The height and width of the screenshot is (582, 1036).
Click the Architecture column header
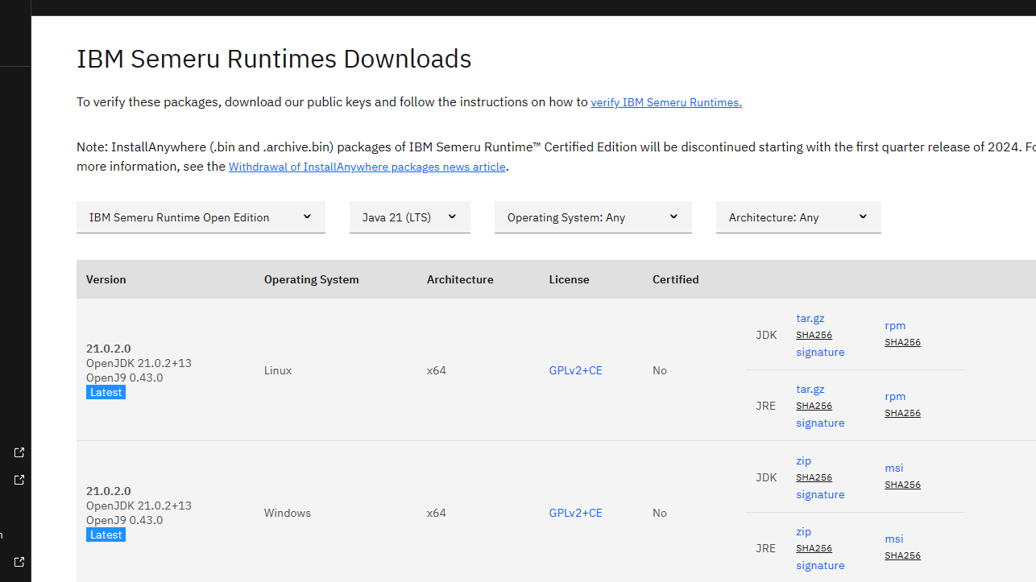(x=460, y=279)
